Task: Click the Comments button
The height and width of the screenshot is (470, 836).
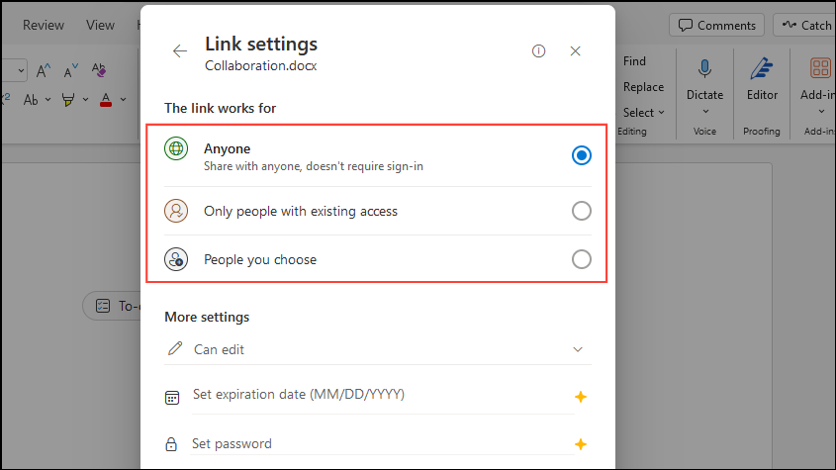Action: pos(716,25)
